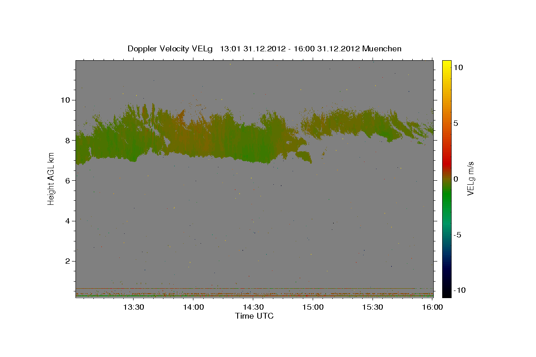Select the 'Muenchen' station name in title
Screen dimensions: 536x357
[382, 49]
